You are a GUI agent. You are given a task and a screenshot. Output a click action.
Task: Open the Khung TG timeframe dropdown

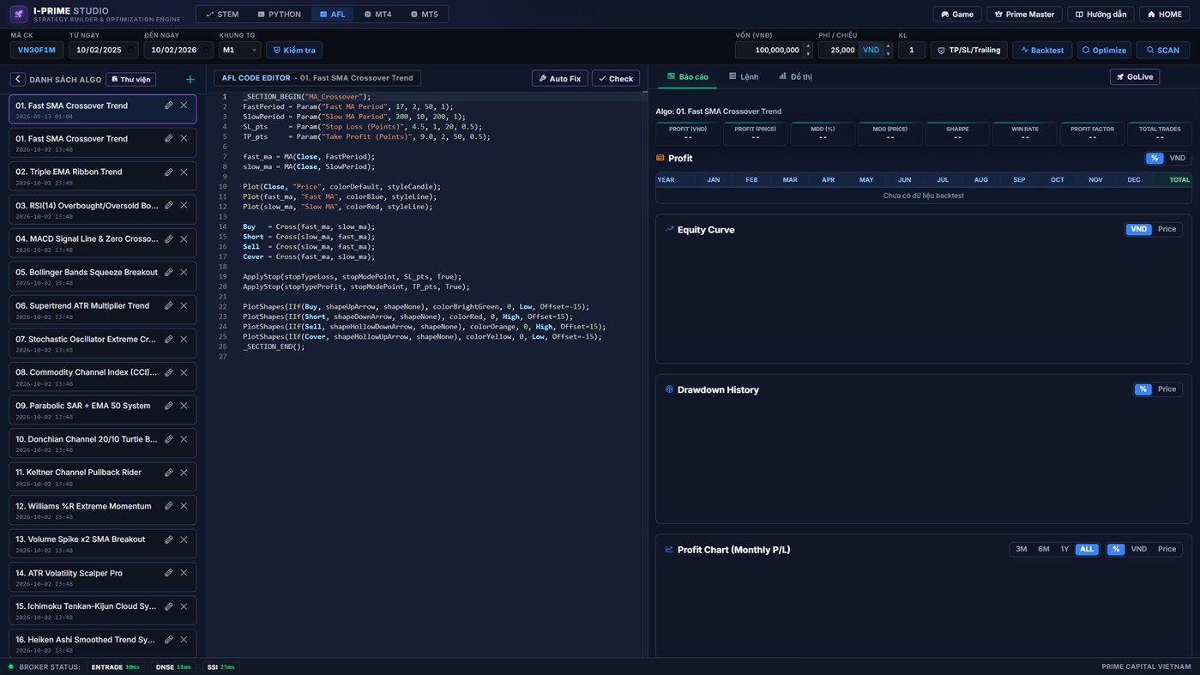[x=239, y=50]
